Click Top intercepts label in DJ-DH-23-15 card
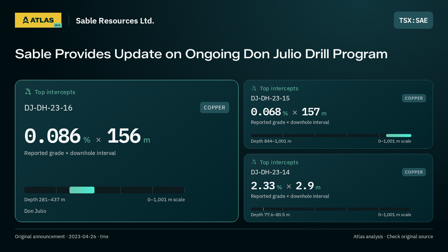Viewport: 448px width, 252px height. (279, 88)
